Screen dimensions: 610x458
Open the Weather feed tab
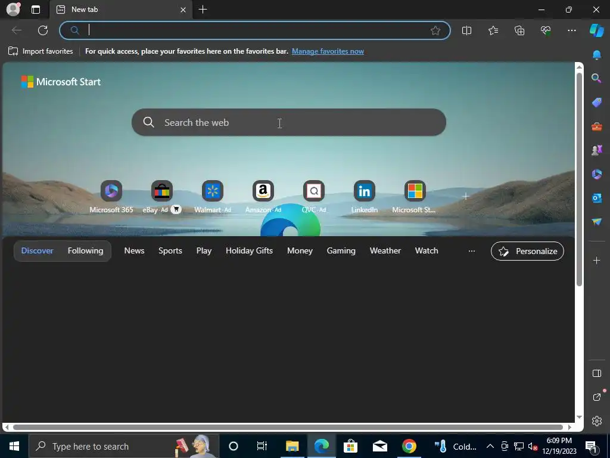385,251
